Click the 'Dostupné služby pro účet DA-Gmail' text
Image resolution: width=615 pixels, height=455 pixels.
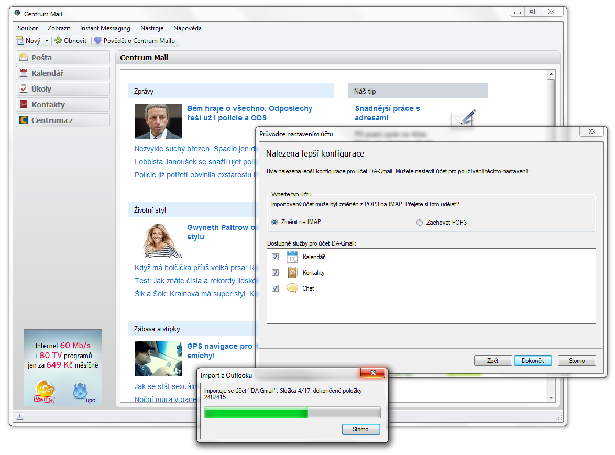tap(311, 243)
